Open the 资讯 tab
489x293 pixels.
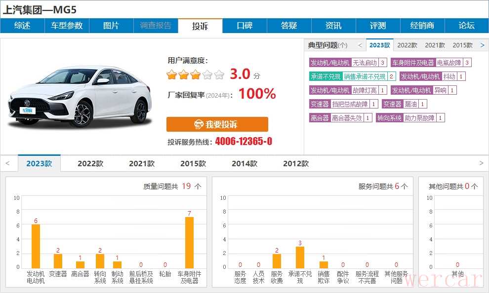(333, 26)
